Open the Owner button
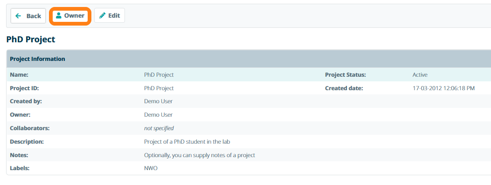This screenshot has height=185, width=491. click(x=70, y=16)
